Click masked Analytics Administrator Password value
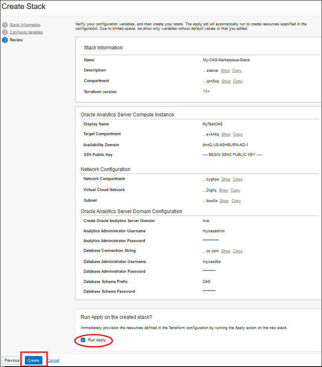This screenshot has width=322, height=367. (x=211, y=240)
